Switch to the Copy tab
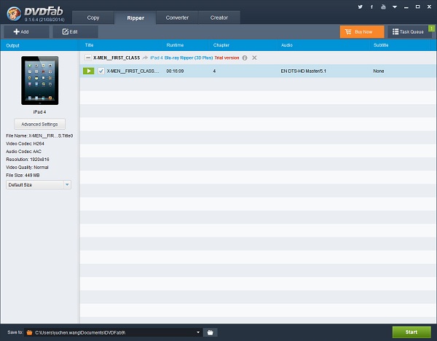 [92, 17]
